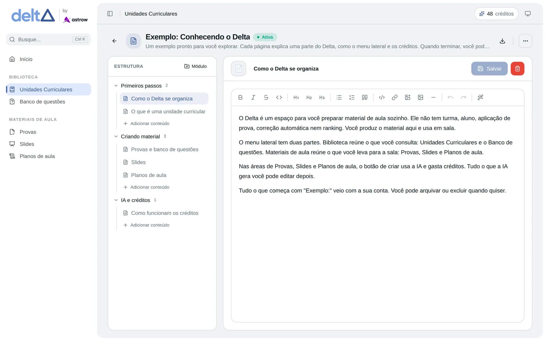Viewport: 546px width, 341px height.
Task: Collapse the IA e créditos module
Action: [116, 200]
